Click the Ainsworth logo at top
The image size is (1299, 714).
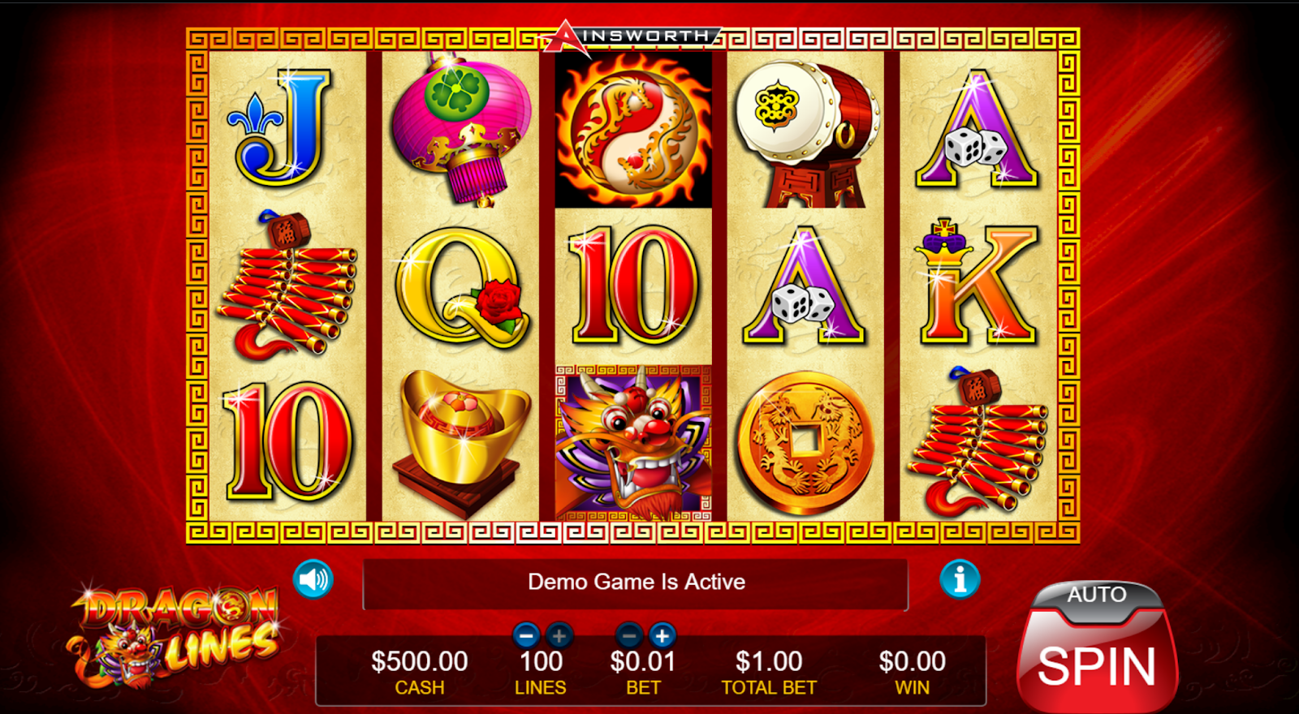click(x=633, y=38)
